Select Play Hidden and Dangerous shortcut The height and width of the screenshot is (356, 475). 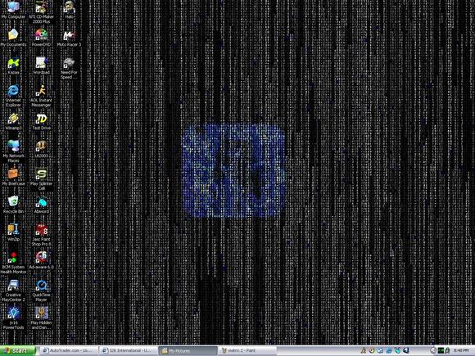(41, 318)
